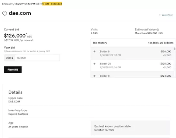This screenshot has height=138, width=176.
Task: Click the Place Bid button
Action: (13, 70)
